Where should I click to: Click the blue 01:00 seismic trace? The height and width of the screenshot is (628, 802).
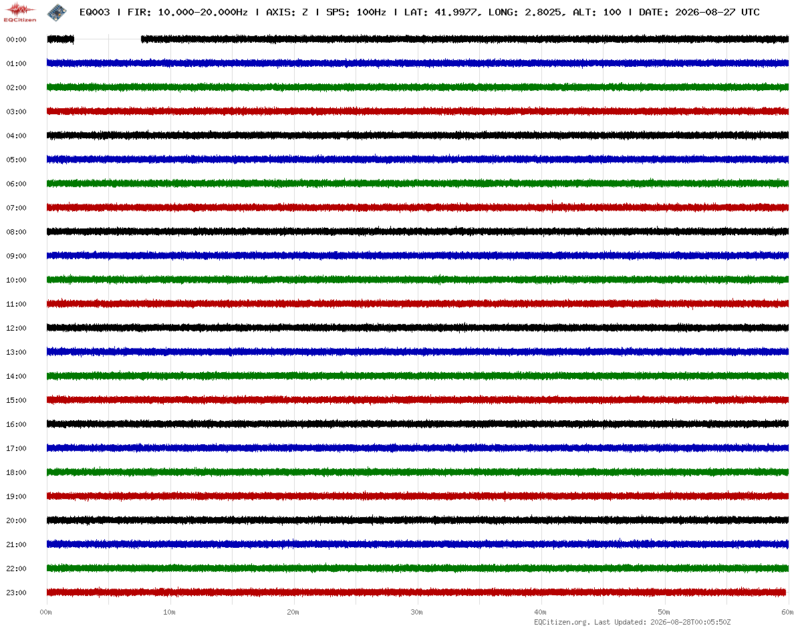[x=418, y=63]
